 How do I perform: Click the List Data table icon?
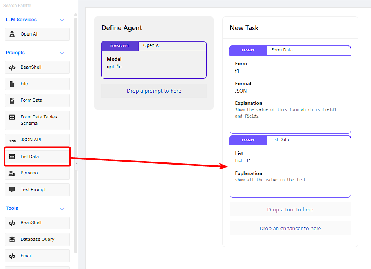click(12, 157)
